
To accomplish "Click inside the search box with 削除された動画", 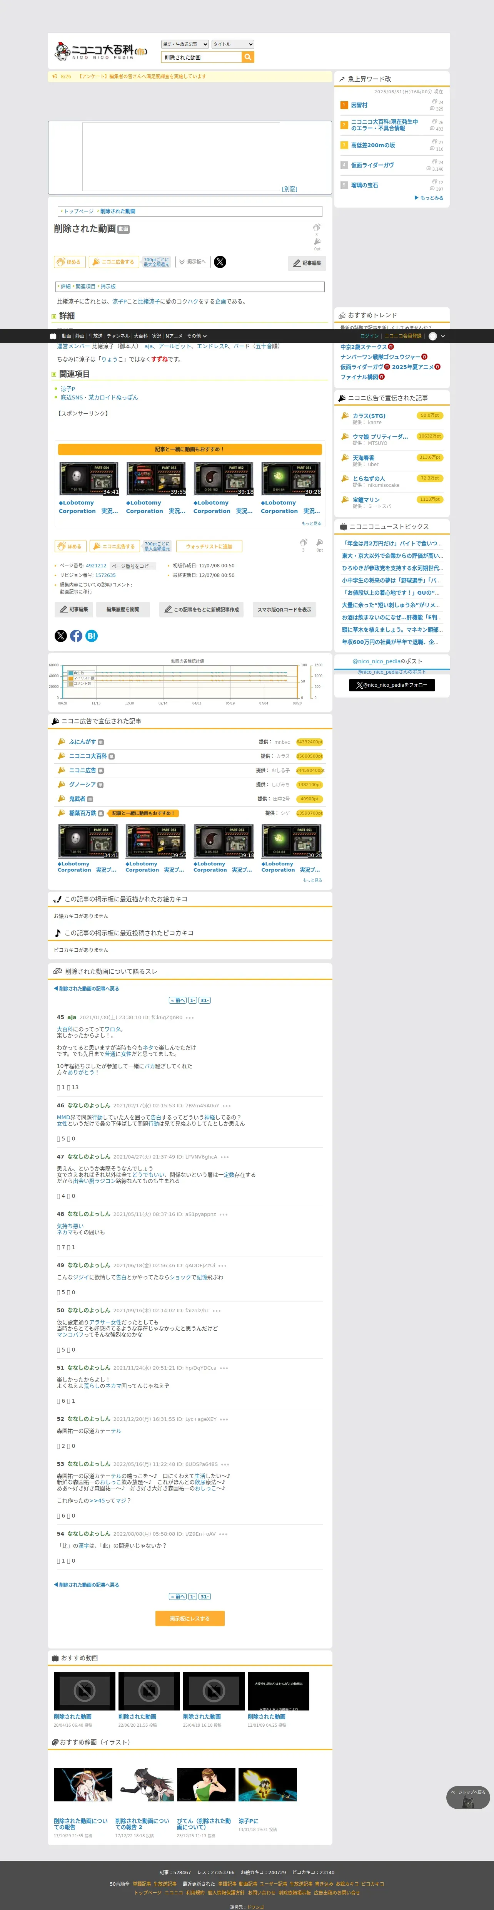I will [x=202, y=57].
